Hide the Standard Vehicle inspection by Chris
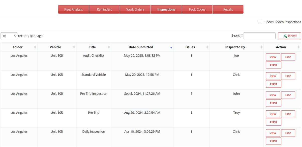 pyautogui.click(x=288, y=76)
